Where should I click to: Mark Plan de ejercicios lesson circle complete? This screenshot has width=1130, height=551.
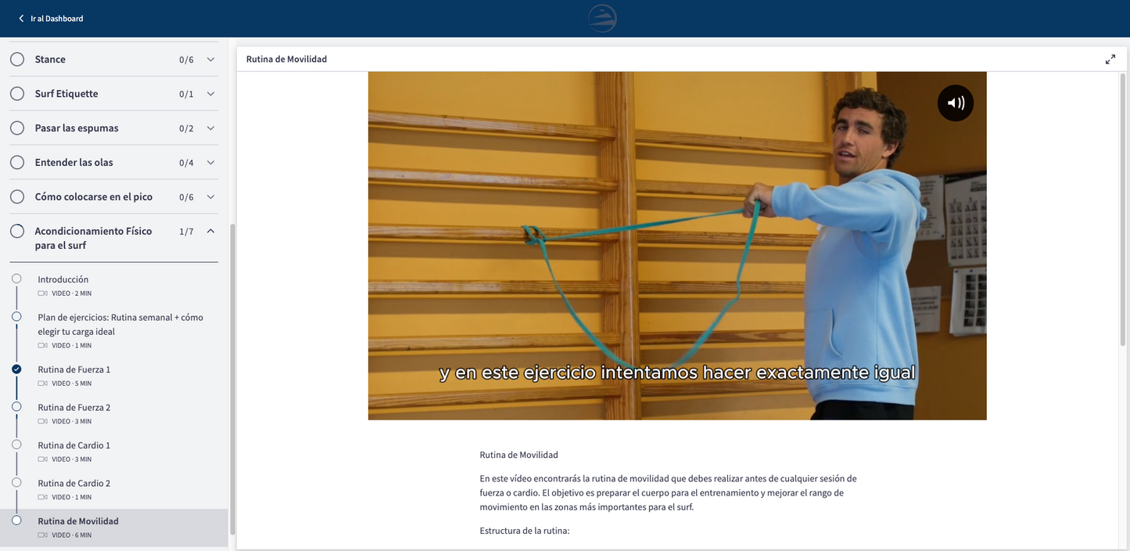(16, 317)
